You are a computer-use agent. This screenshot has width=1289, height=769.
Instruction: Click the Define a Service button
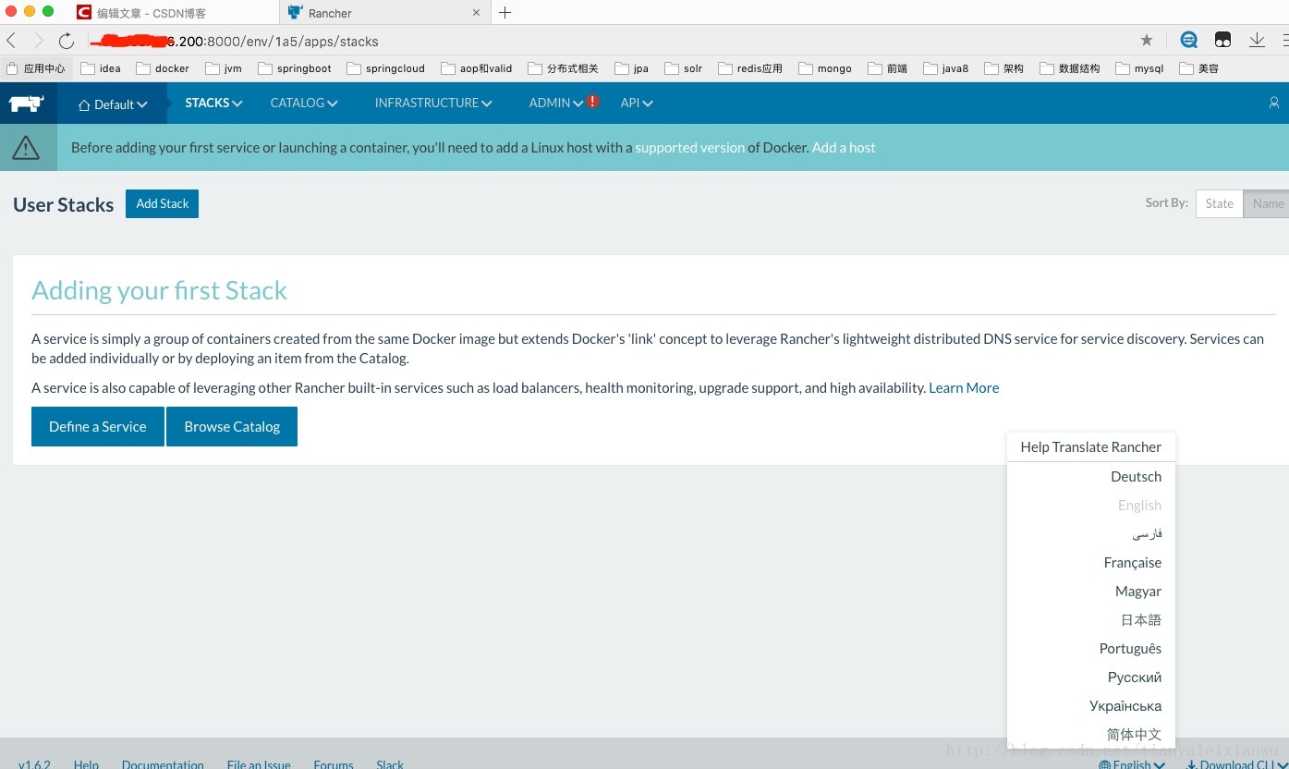point(98,426)
